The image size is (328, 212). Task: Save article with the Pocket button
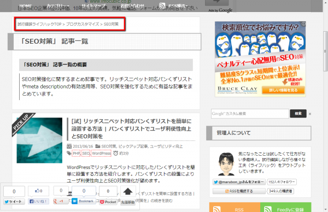point(108,202)
